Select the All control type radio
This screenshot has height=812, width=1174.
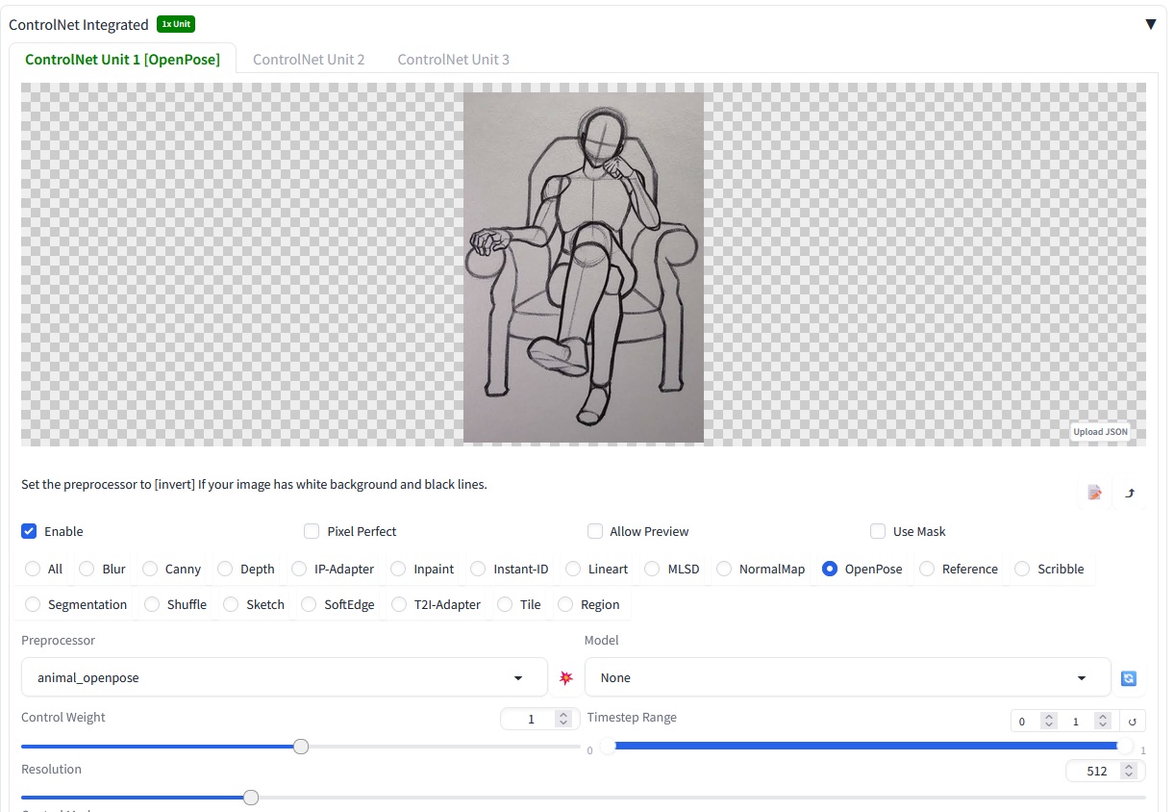pyautogui.click(x=33, y=569)
